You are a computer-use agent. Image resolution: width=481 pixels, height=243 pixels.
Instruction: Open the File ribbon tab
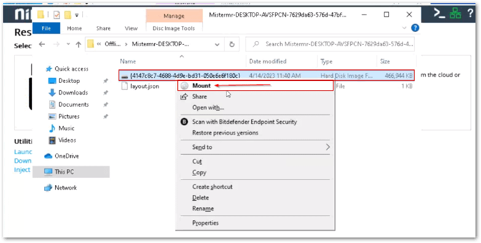click(46, 28)
